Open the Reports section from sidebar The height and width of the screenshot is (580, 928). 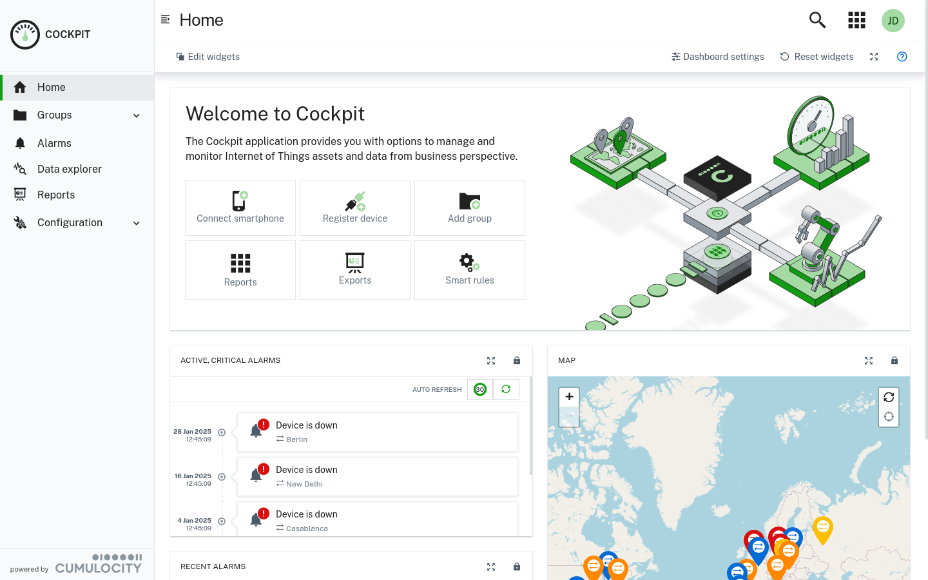pos(55,195)
